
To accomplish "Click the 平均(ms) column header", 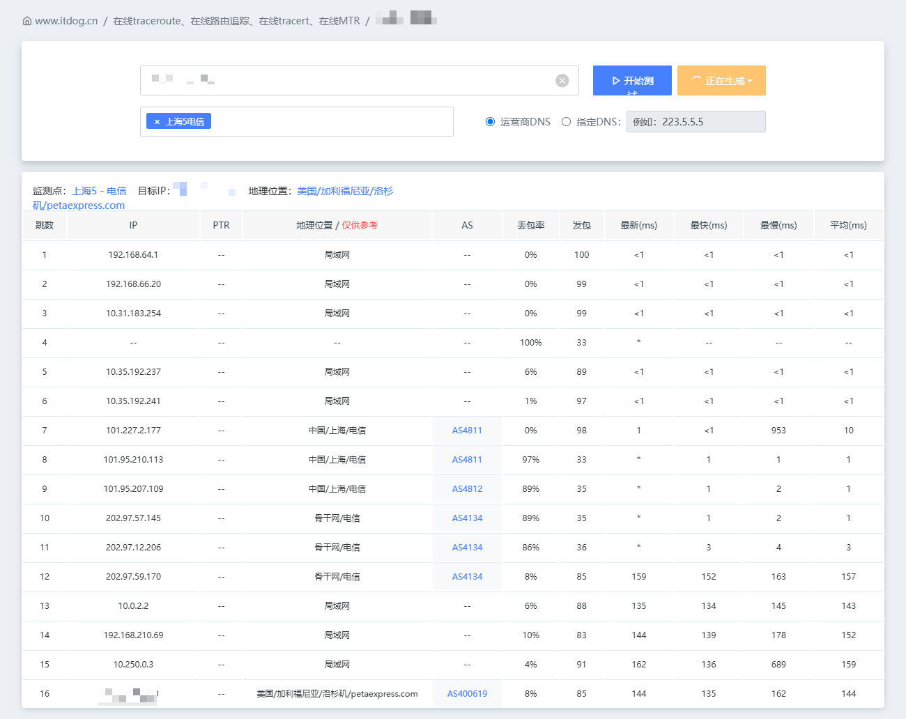I will pyautogui.click(x=849, y=225).
